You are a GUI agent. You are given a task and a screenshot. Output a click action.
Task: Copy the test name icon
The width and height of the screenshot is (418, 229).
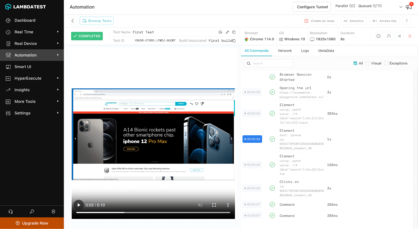coord(234,32)
